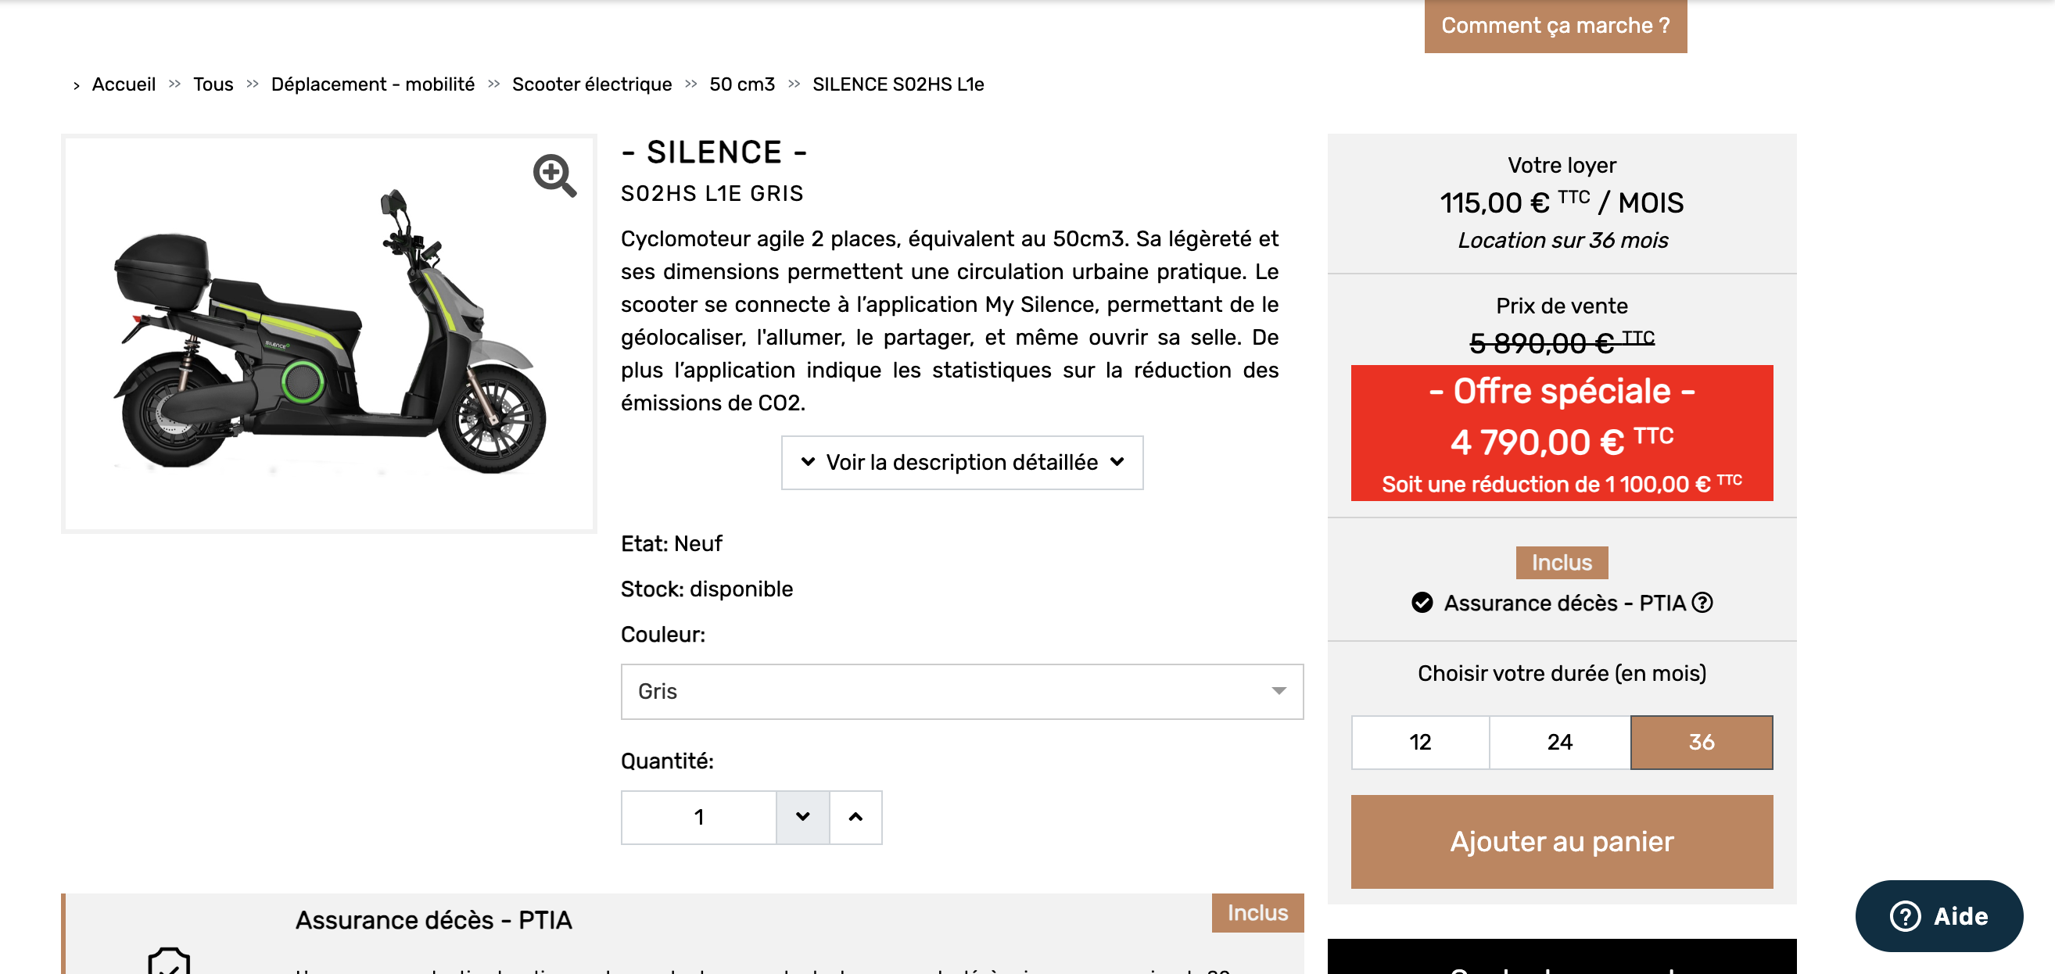Select the 36 months duration option
Screen dimensions: 2055x974
point(1701,742)
